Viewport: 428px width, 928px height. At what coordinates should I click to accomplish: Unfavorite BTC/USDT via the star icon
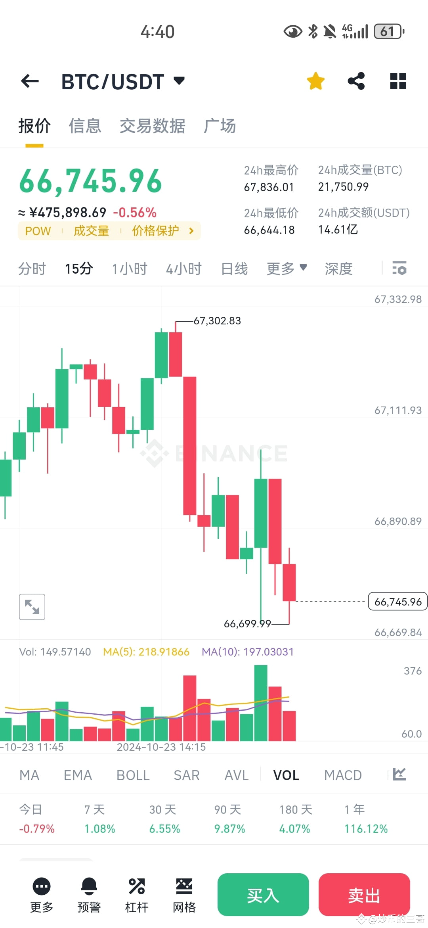pyautogui.click(x=315, y=81)
